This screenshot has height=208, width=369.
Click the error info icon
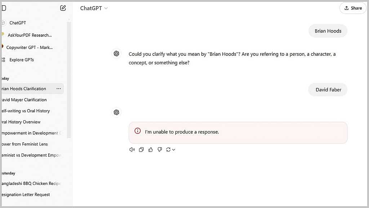[138, 131]
